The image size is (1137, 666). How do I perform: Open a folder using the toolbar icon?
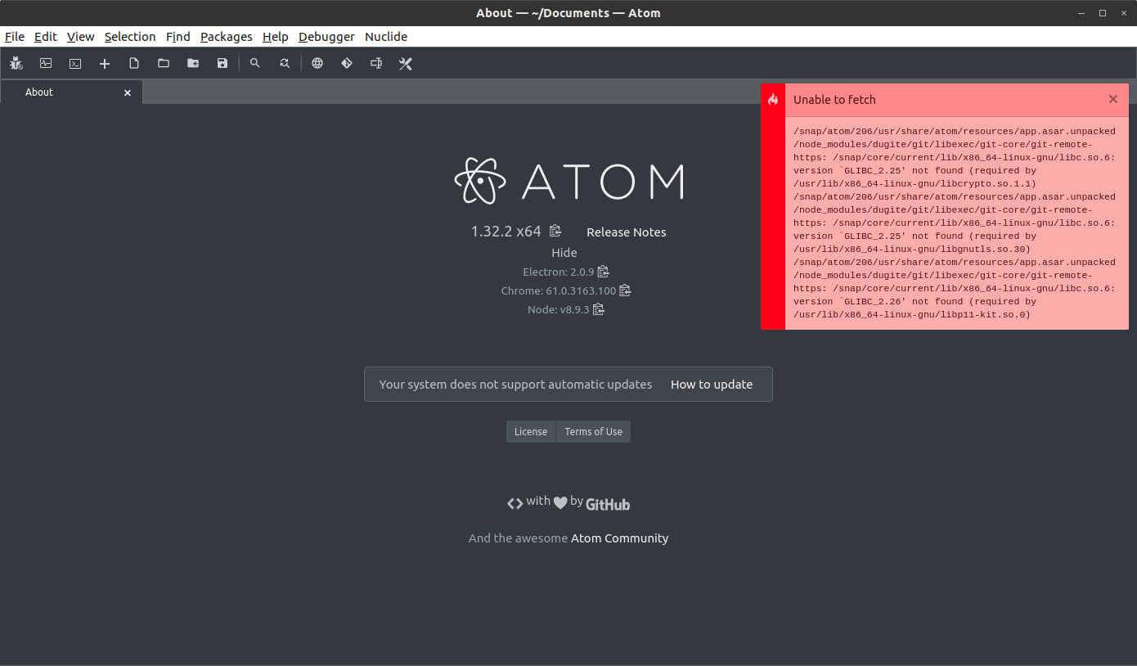(163, 63)
